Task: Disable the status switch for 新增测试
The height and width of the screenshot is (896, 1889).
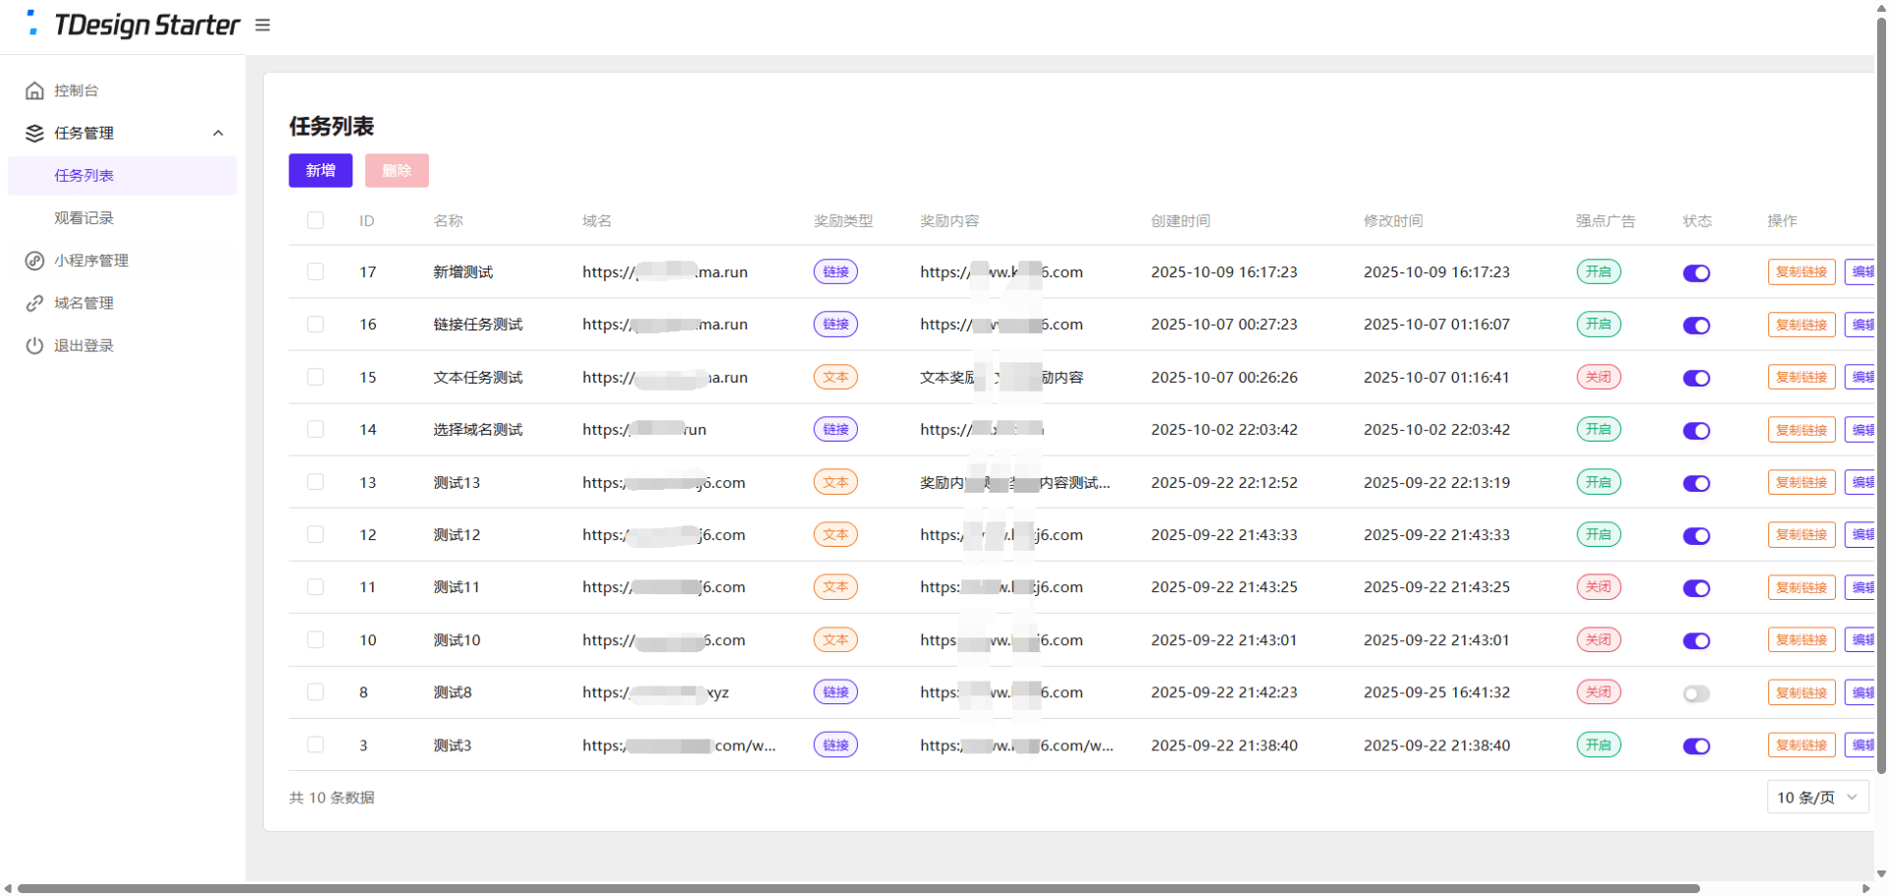Action: click(x=1696, y=273)
